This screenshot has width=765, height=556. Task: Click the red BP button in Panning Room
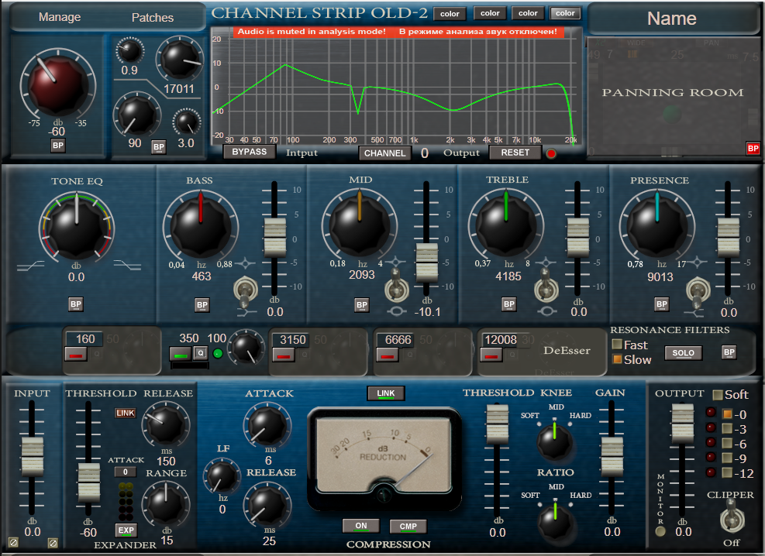click(x=753, y=149)
